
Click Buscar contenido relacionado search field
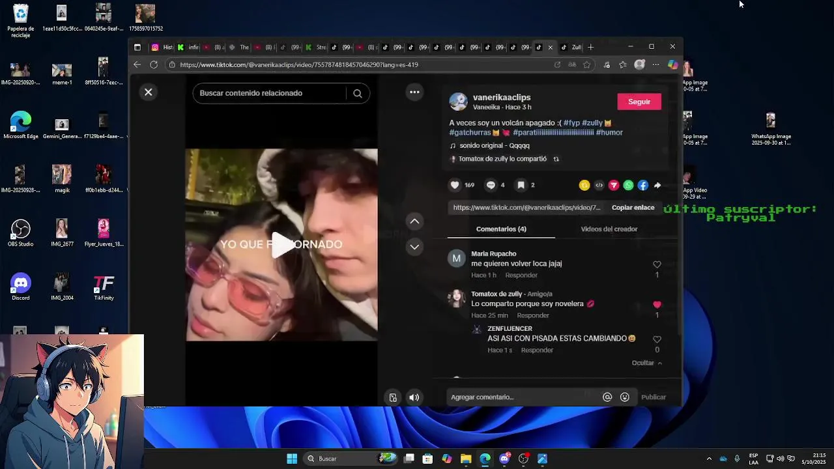(x=270, y=93)
